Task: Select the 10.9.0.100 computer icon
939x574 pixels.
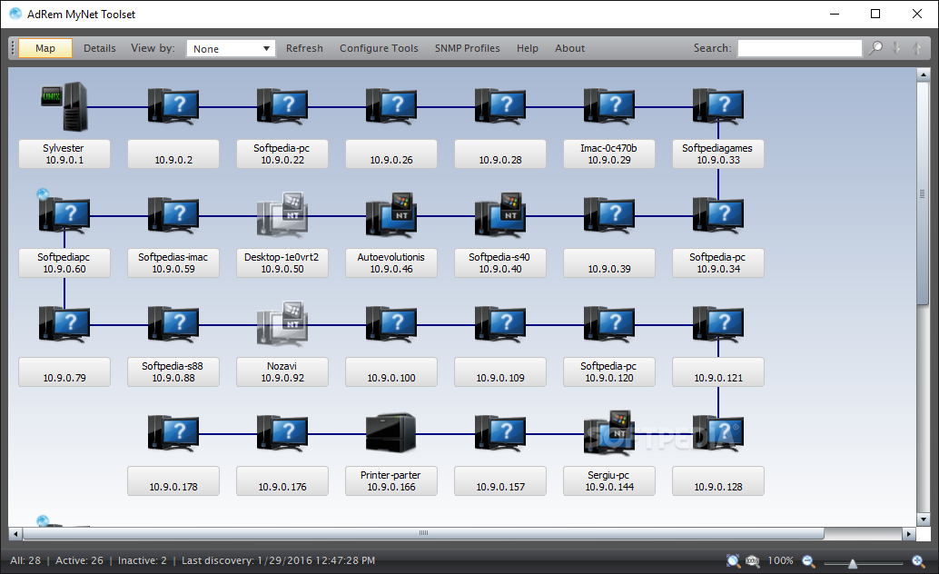Action: (x=391, y=323)
